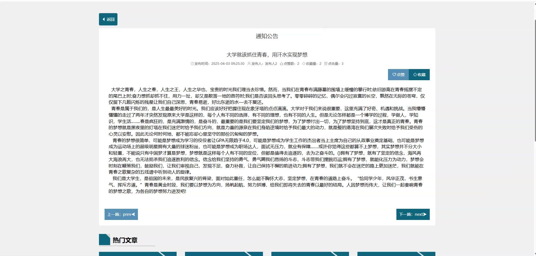Image resolution: width=536 pixels, height=256 pixels.
Task: Select the 通知公告 page heading
Action: (x=267, y=36)
